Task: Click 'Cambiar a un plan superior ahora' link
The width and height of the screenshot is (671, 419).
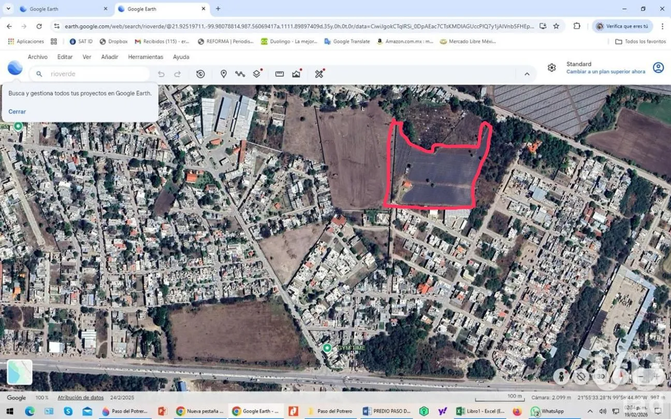Action: click(605, 72)
